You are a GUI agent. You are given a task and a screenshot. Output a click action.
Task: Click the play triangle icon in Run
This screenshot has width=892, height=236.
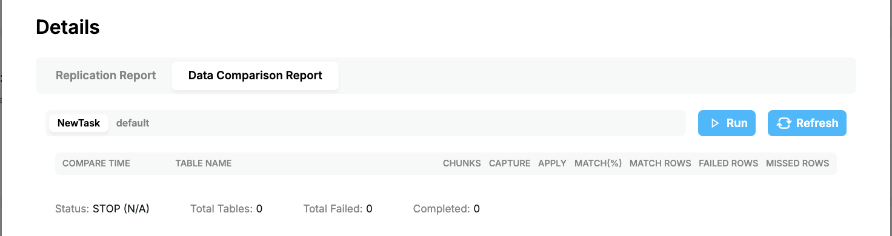(714, 123)
